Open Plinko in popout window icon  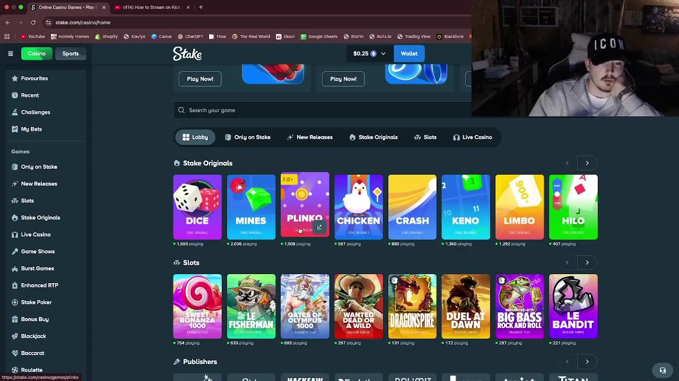(x=319, y=227)
